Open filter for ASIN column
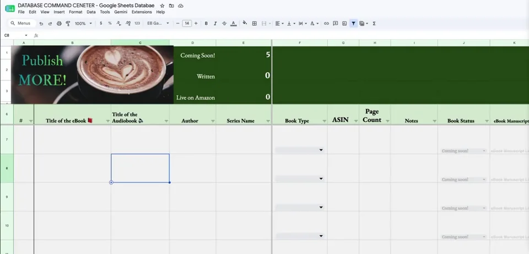 pos(356,121)
